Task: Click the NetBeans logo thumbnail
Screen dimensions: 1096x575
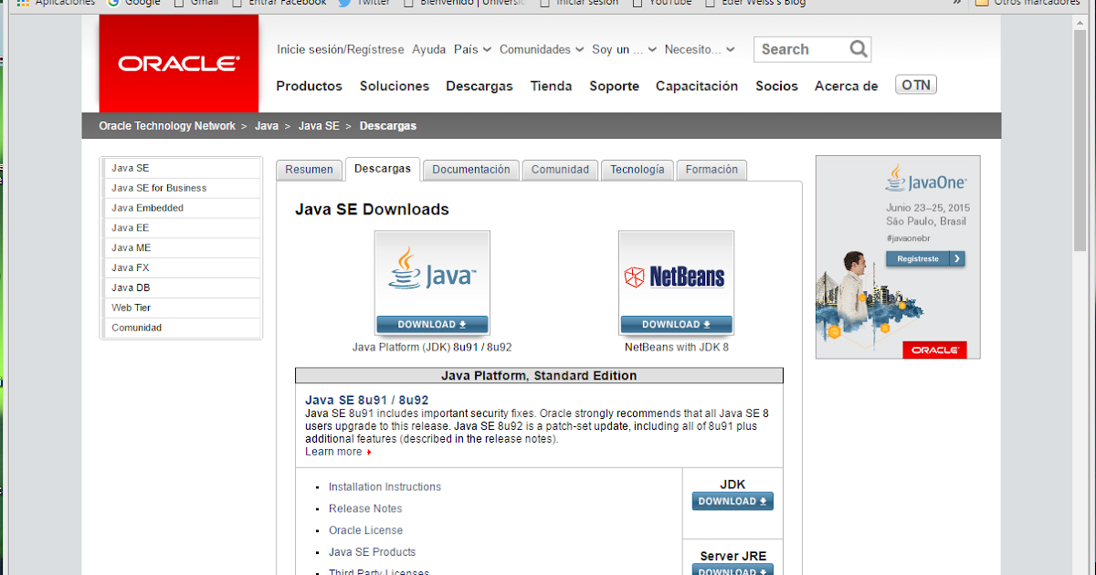Action: tap(676, 271)
